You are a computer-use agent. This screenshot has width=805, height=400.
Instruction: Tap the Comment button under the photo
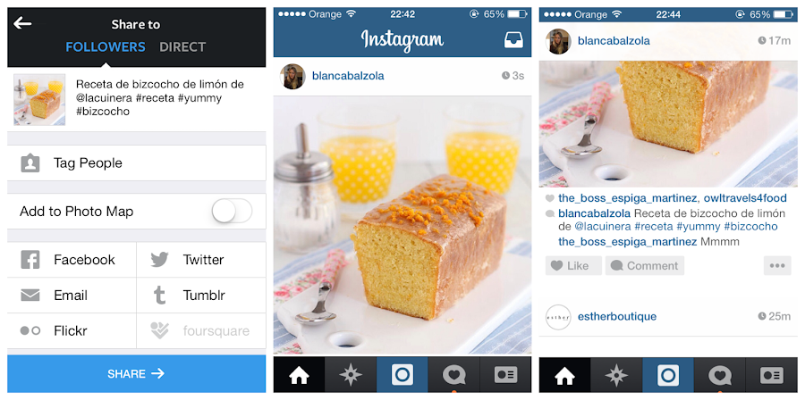(x=645, y=266)
